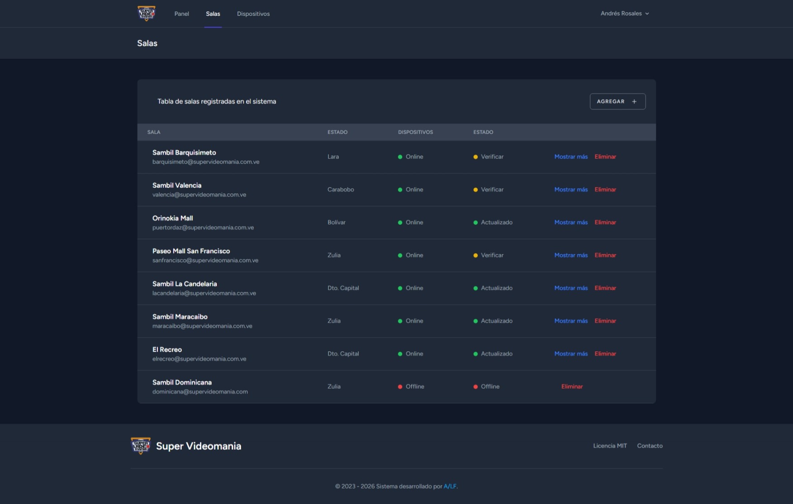Click the Sambil Valencia room name

[x=177, y=185]
